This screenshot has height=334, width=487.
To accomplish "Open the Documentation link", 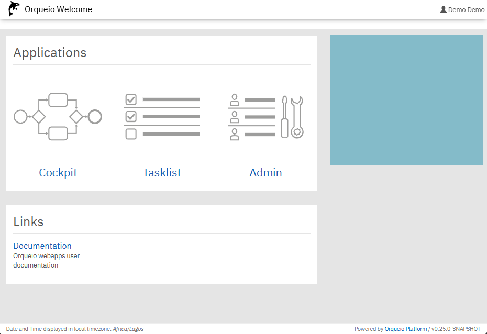I will coord(42,246).
